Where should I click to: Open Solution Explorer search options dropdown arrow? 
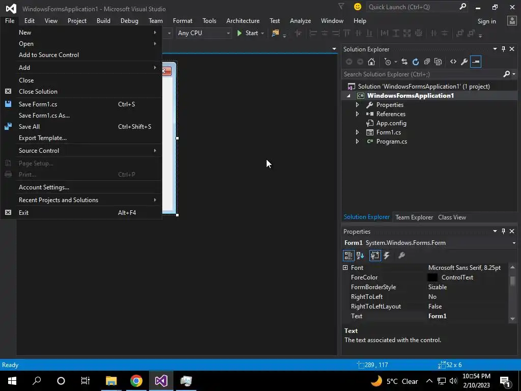point(514,74)
